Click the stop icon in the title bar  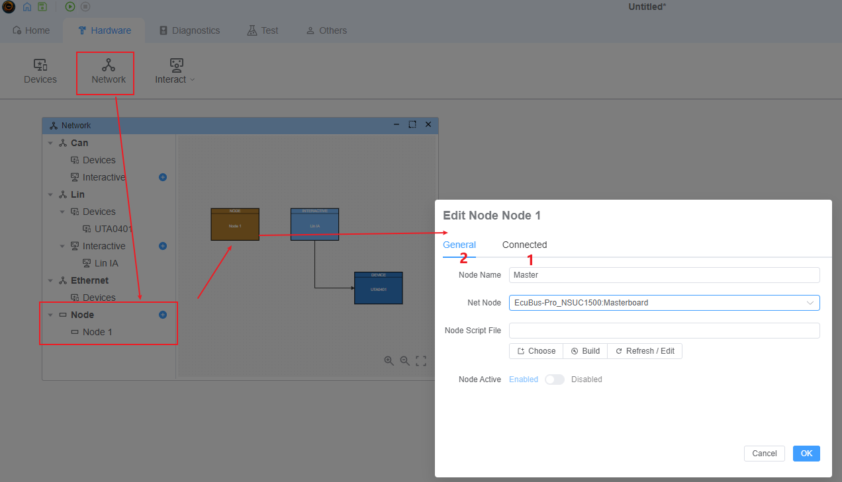[85, 7]
